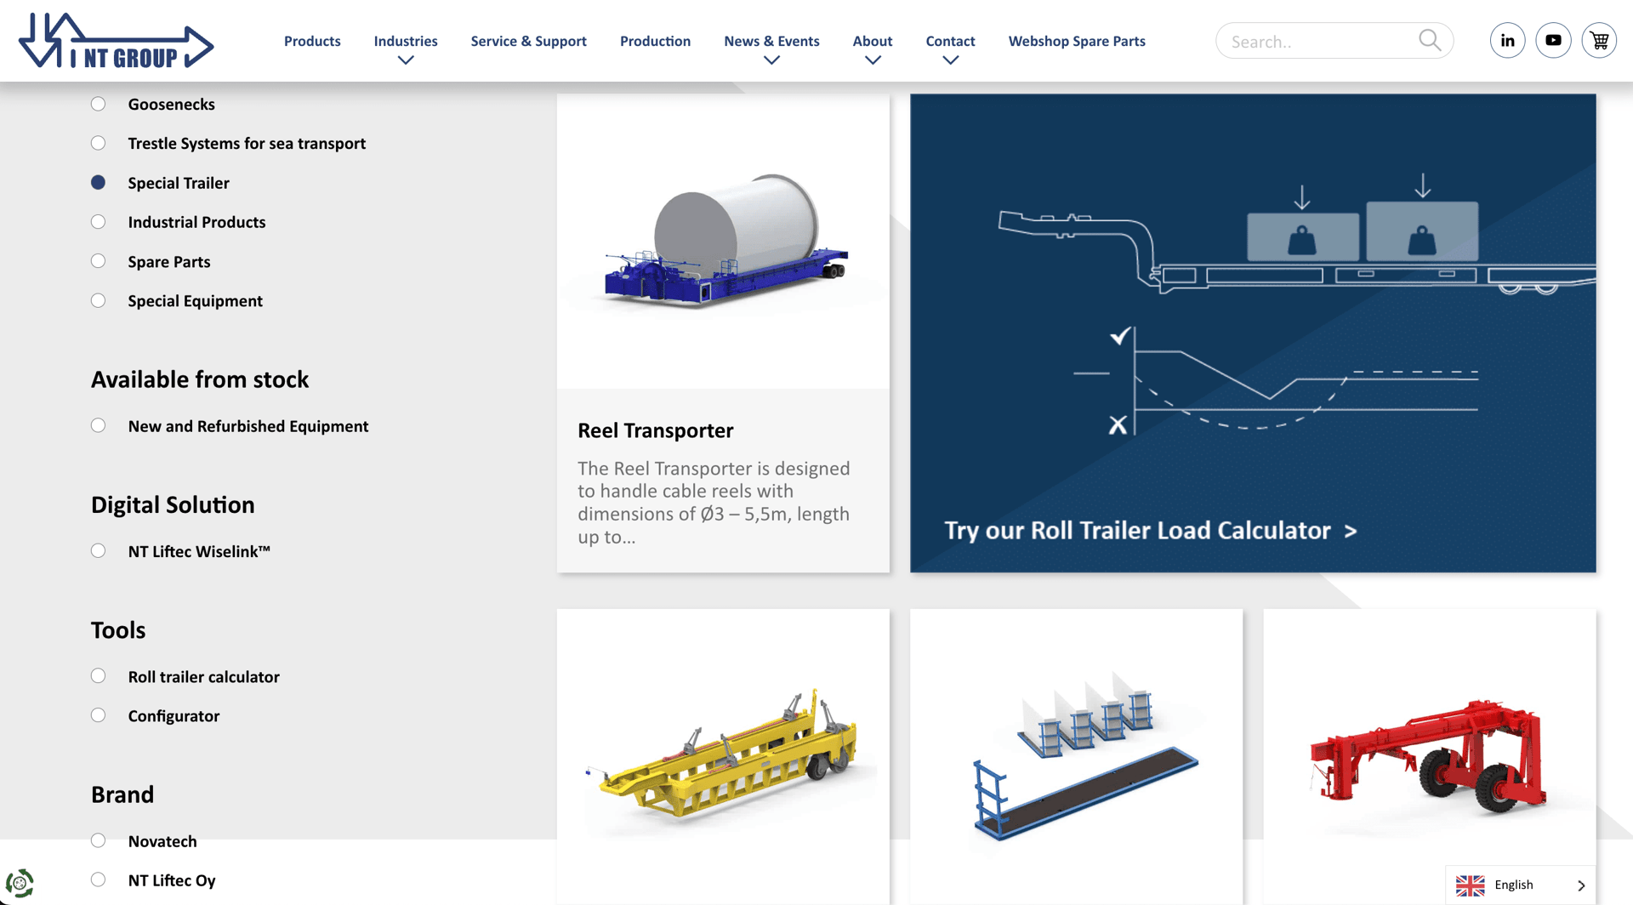Select Industrial Products filter option

point(99,222)
